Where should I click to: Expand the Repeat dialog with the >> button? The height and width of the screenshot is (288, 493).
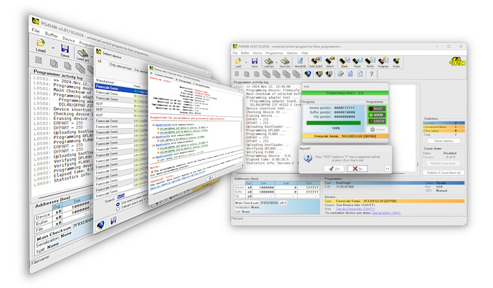(x=387, y=169)
